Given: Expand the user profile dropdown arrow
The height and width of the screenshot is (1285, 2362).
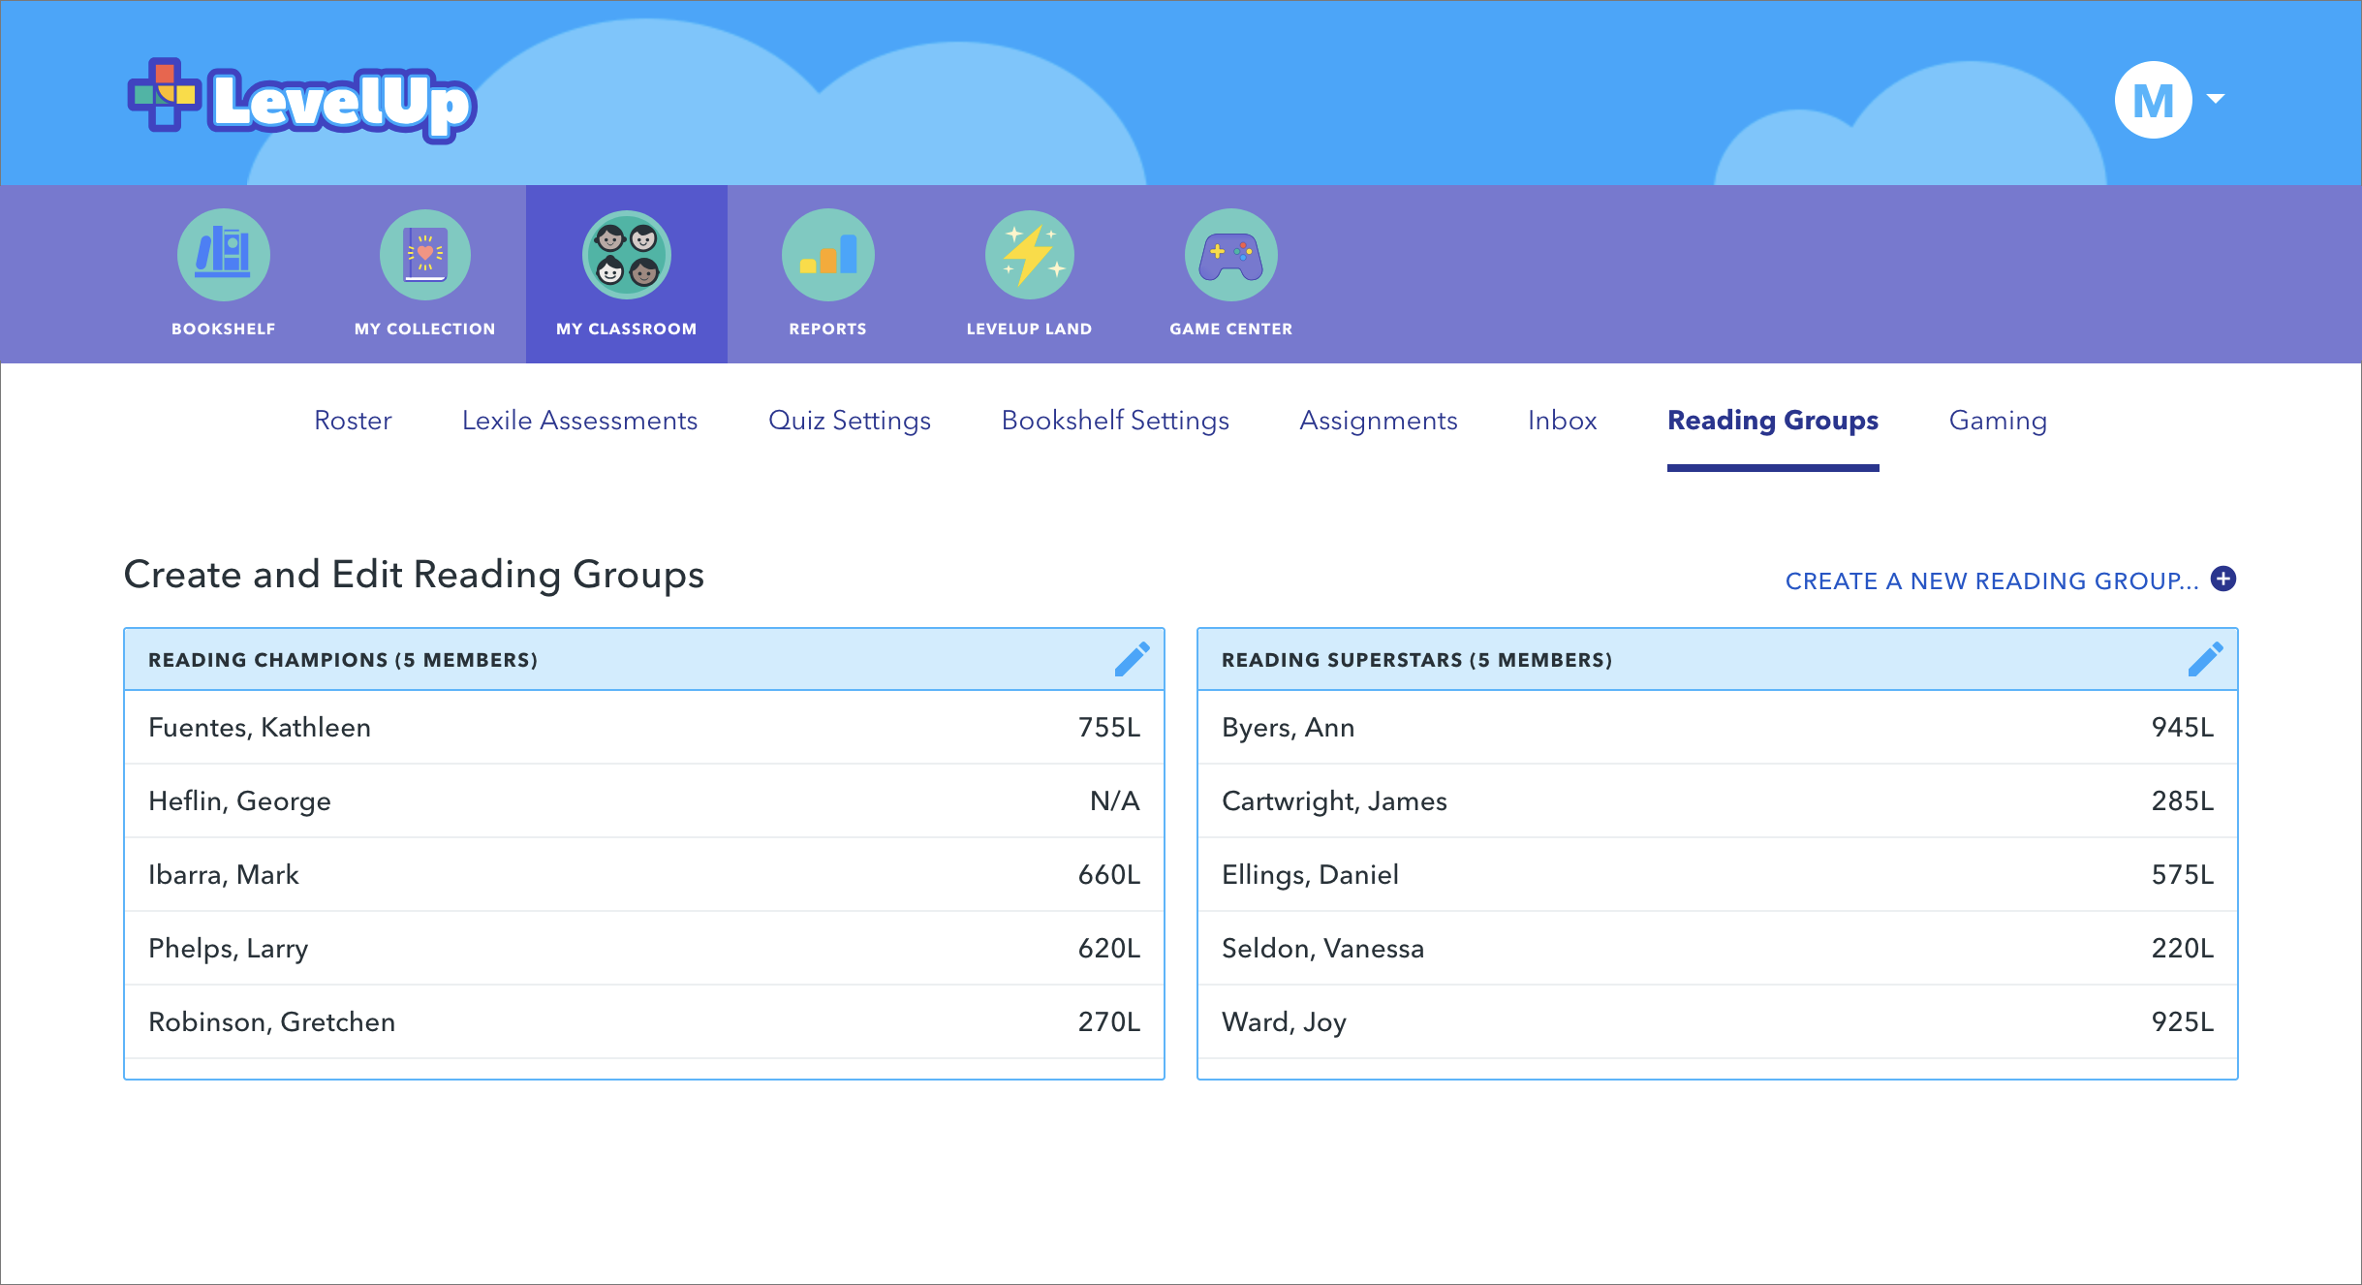Looking at the screenshot, I should point(2216,99).
